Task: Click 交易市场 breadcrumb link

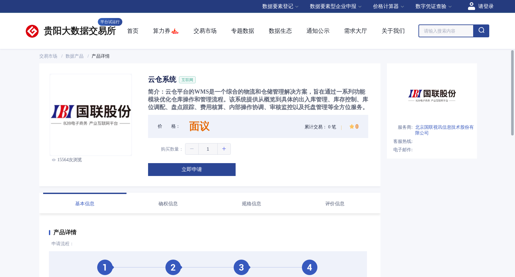Action: point(48,56)
